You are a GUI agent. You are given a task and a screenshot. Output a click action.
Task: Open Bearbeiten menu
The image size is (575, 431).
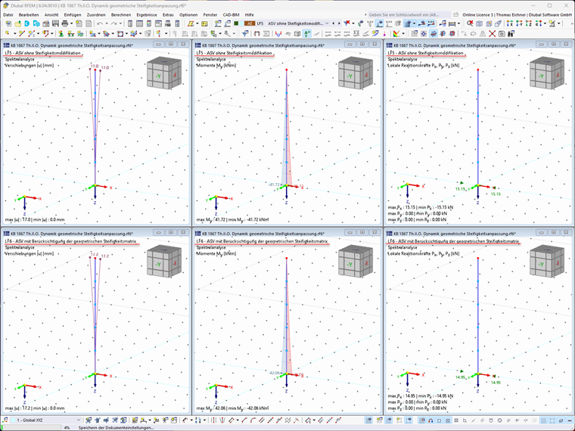(29, 14)
